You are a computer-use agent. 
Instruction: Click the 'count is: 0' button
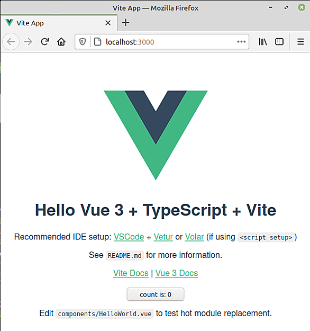click(156, 294)
